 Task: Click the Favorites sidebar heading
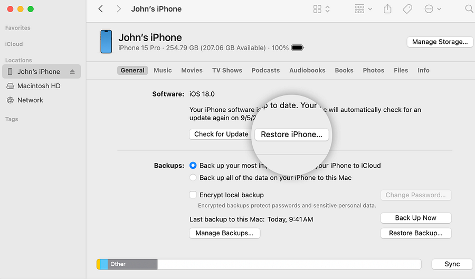pos(18,28)
